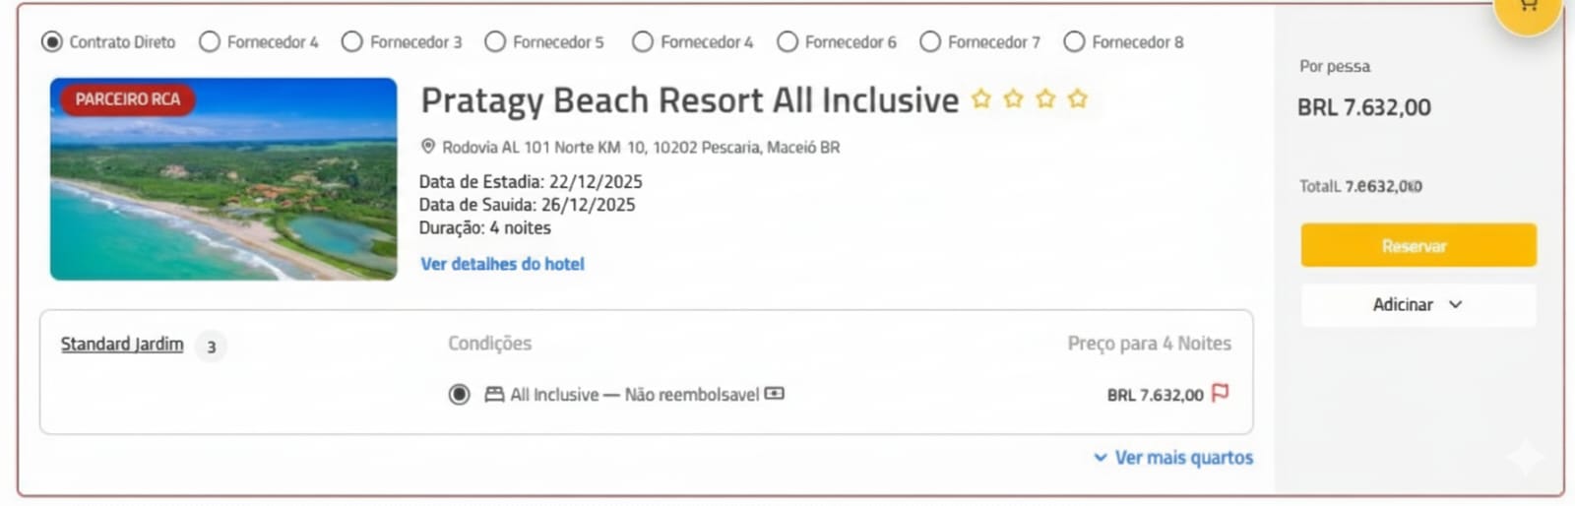This screenshot has width=1575, height=506.
Task: Click the non-refundable payment info icon
Action: (775, 394)
